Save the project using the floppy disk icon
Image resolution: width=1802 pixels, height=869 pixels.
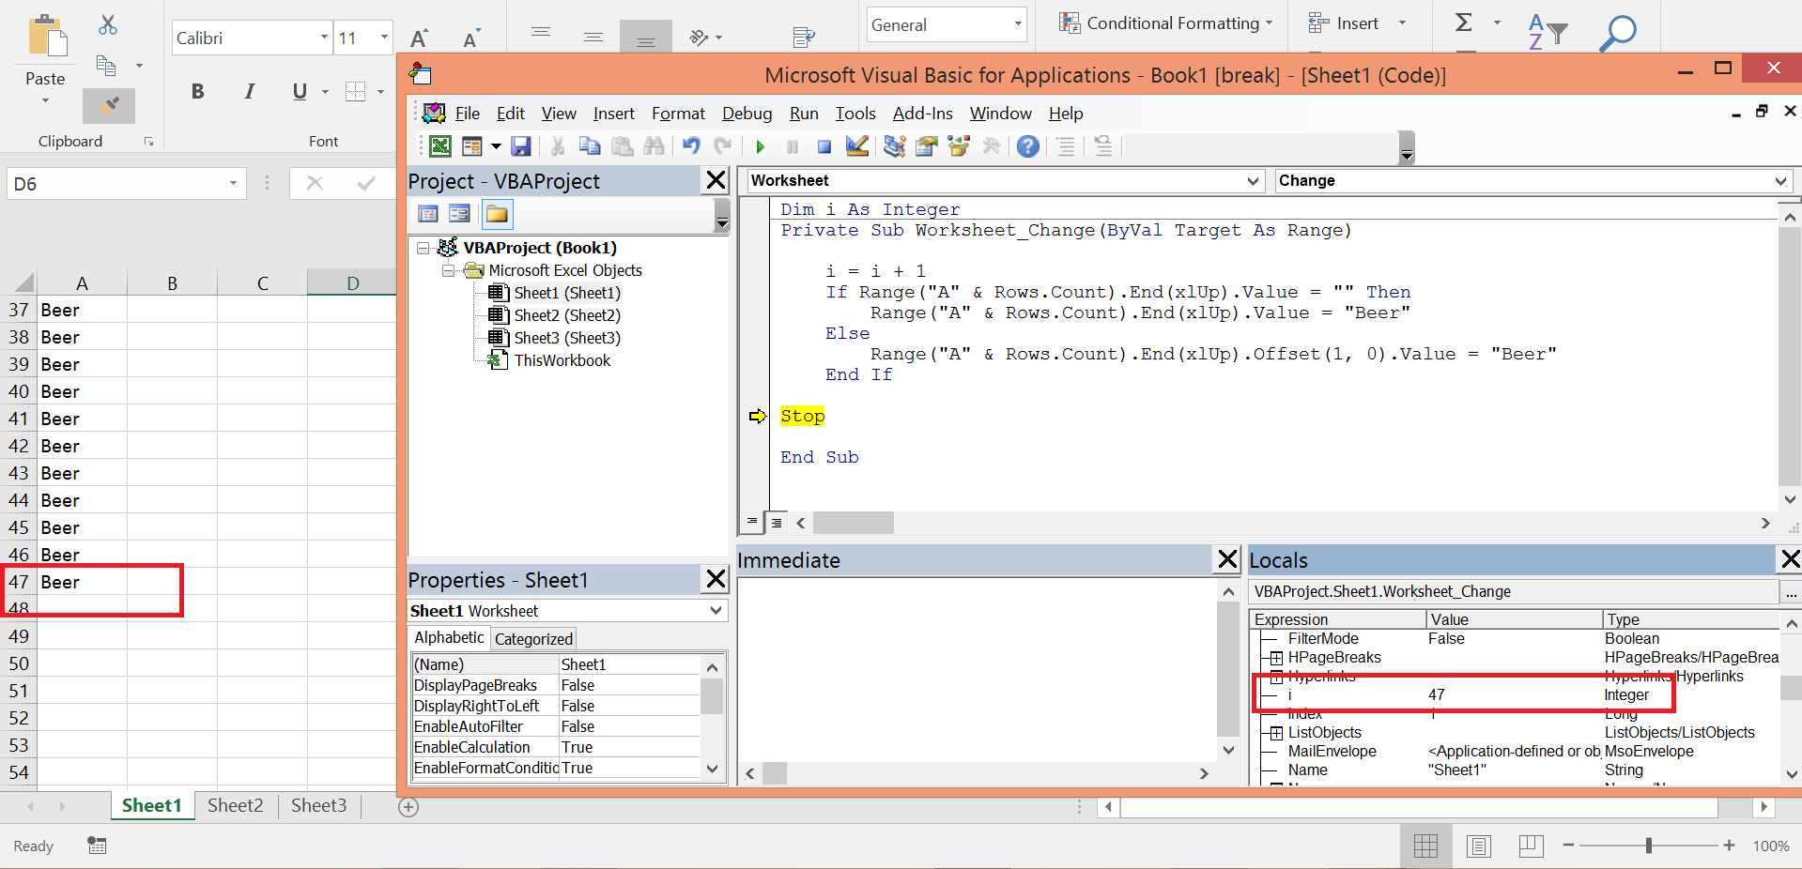(x=521, y=146)
